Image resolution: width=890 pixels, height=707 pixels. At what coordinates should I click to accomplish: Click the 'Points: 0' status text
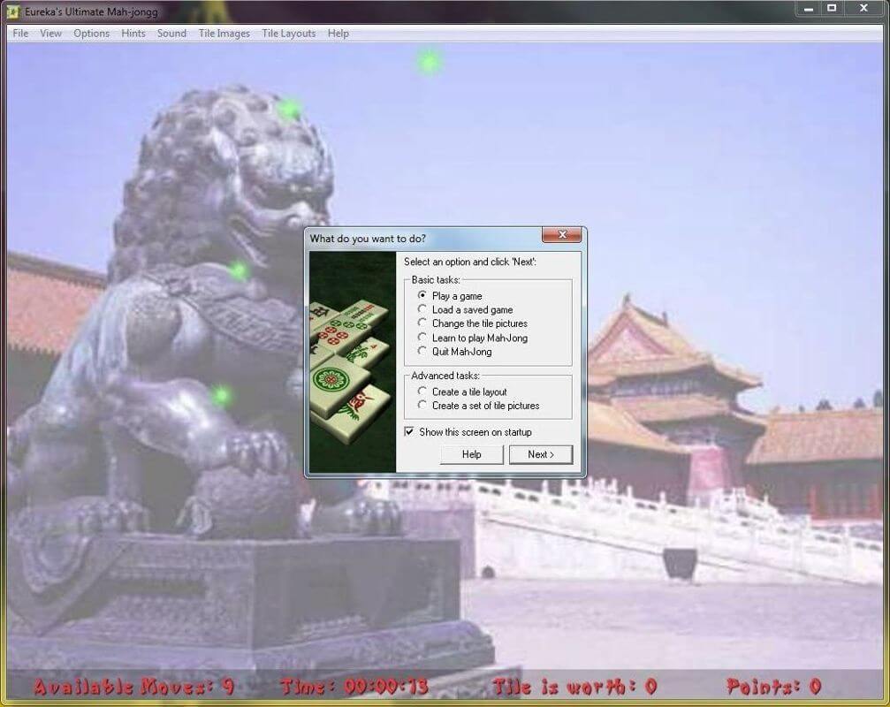tap(773, 687)
